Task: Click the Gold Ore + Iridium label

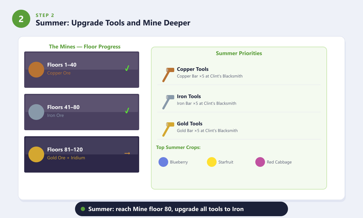Action: [x=66, y=158]
